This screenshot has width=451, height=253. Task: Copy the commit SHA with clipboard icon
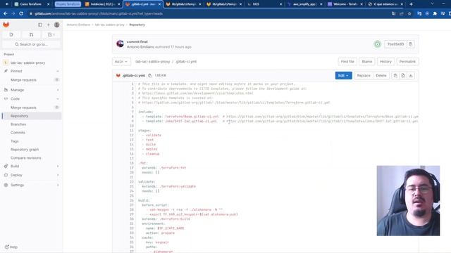(x=411, y=44)
